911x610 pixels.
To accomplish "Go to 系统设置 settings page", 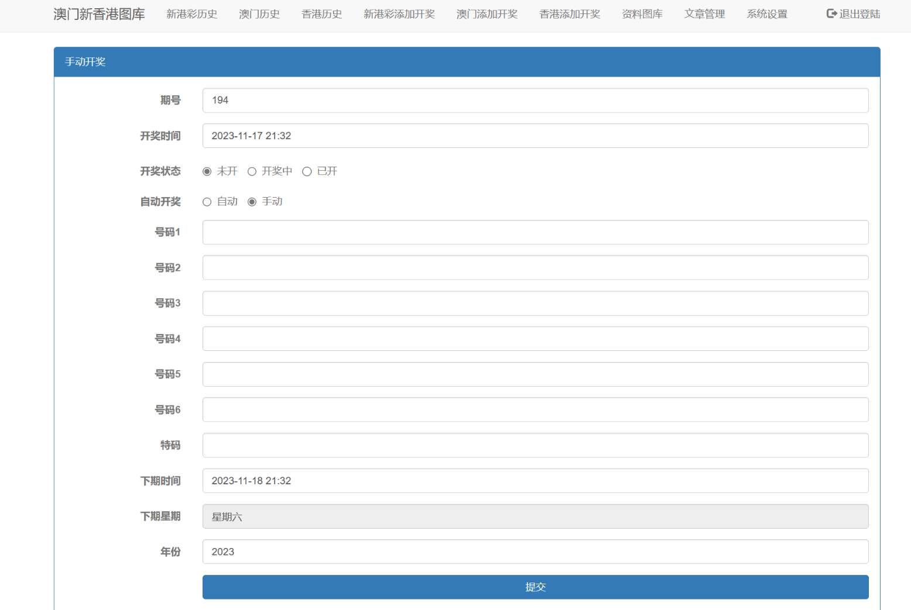I will click(x=766, y=14).
